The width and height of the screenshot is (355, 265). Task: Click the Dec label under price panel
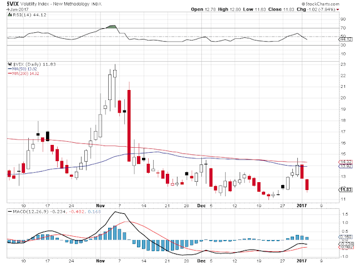(201, 206)
